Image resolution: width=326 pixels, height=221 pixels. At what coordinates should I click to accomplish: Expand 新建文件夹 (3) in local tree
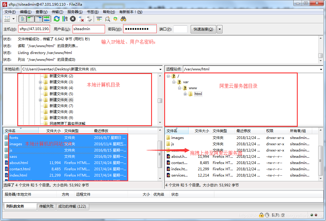[40, 82]
